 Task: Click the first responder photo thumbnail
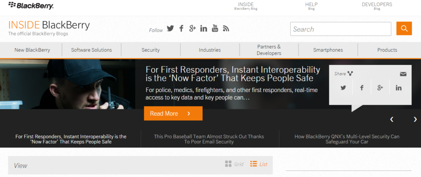68,84
